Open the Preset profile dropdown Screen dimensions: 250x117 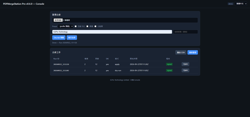pyautogui.click(x=66, y=26)
